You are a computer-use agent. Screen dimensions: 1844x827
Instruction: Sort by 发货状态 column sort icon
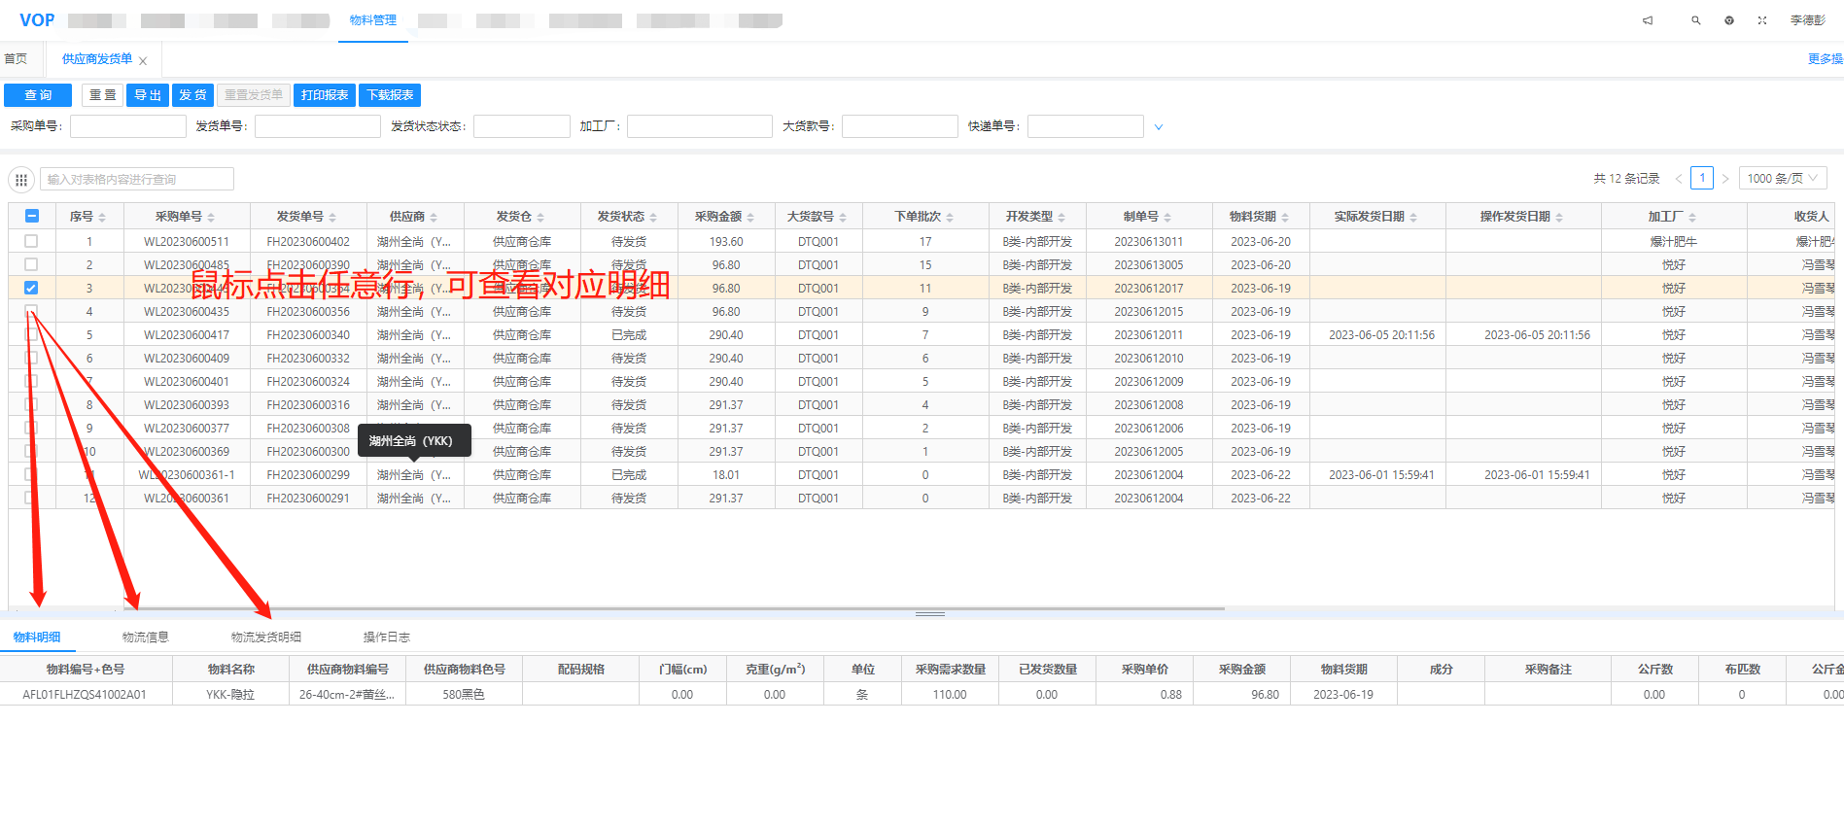(x=653, y=218)
